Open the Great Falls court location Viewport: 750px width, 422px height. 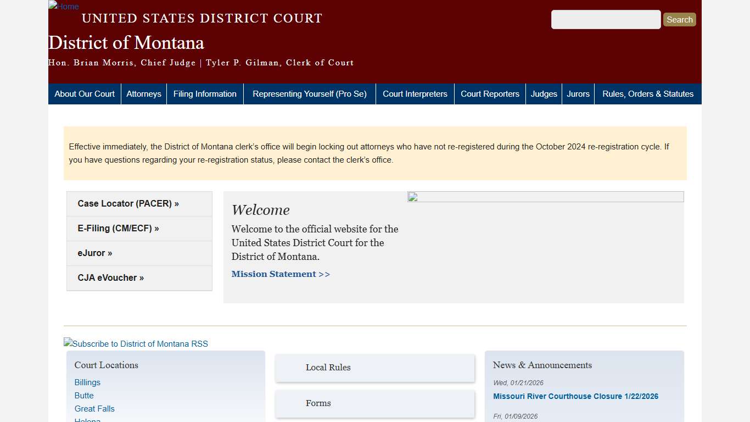(x=94, y=408)
